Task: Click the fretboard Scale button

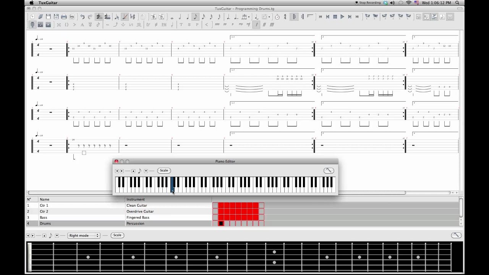Action: [117, 235]
